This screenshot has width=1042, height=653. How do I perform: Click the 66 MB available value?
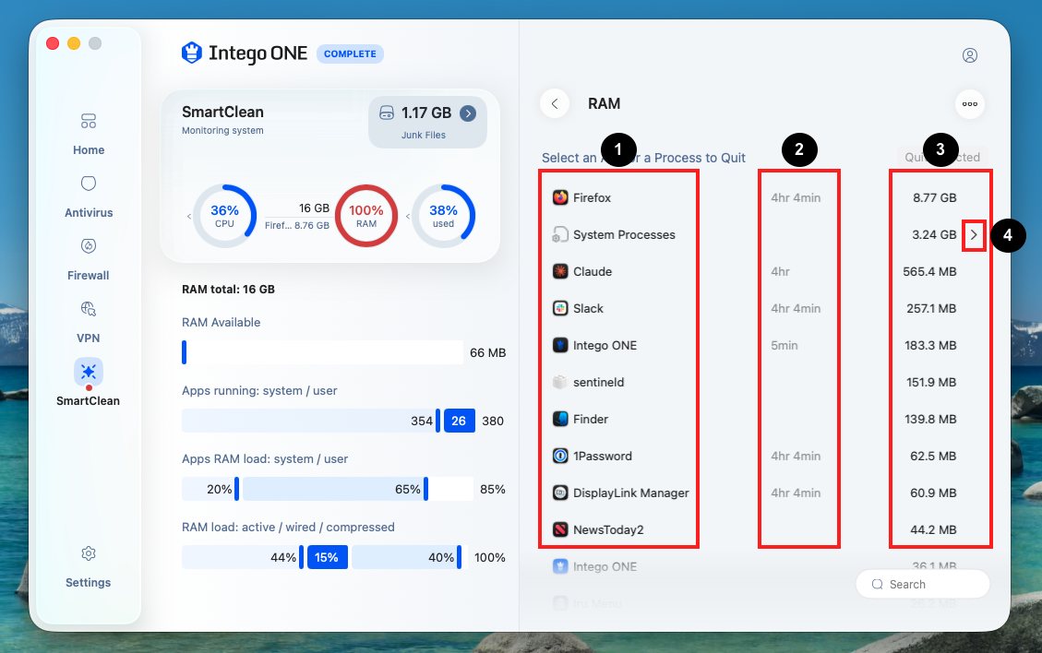tap(487, 352)
